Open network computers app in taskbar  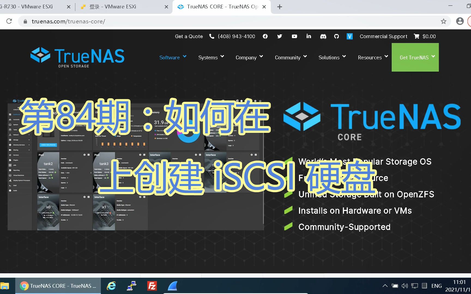pos(132,286)
